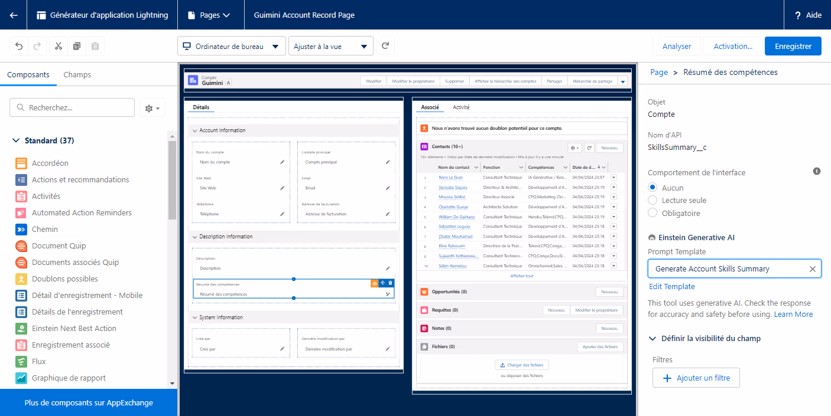Clear the selected Prompt Template

pos(812,268)
